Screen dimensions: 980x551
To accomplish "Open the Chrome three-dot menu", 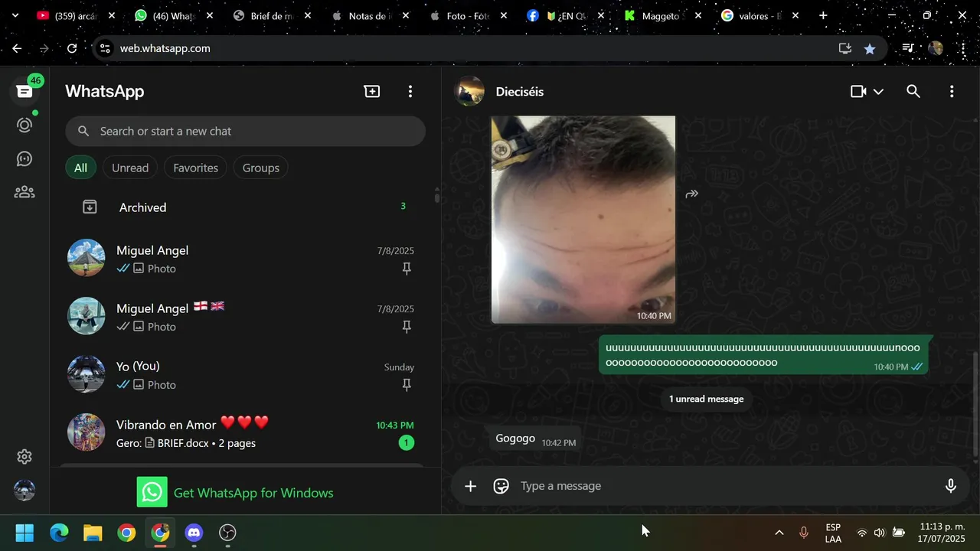I will (962, 48).
